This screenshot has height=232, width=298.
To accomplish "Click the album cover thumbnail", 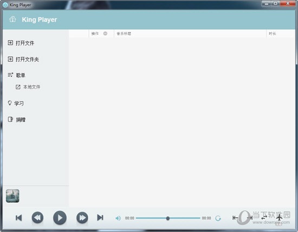I will 12,196.
